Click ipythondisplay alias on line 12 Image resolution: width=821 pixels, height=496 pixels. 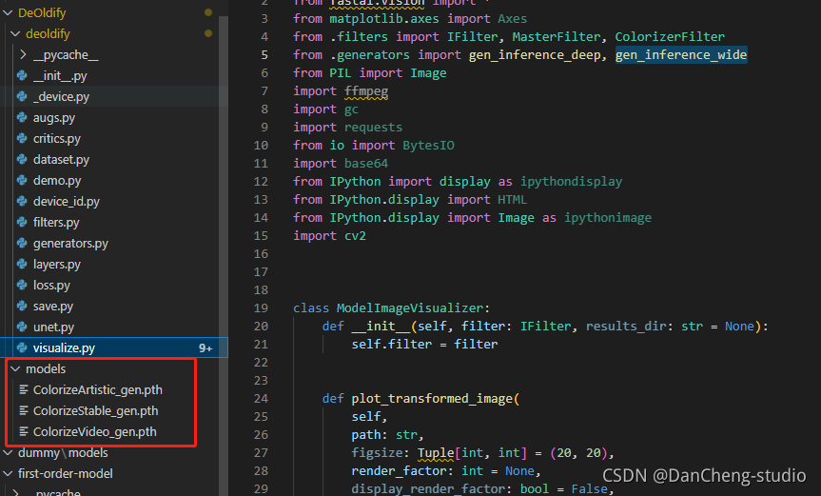tap(571, 182)
